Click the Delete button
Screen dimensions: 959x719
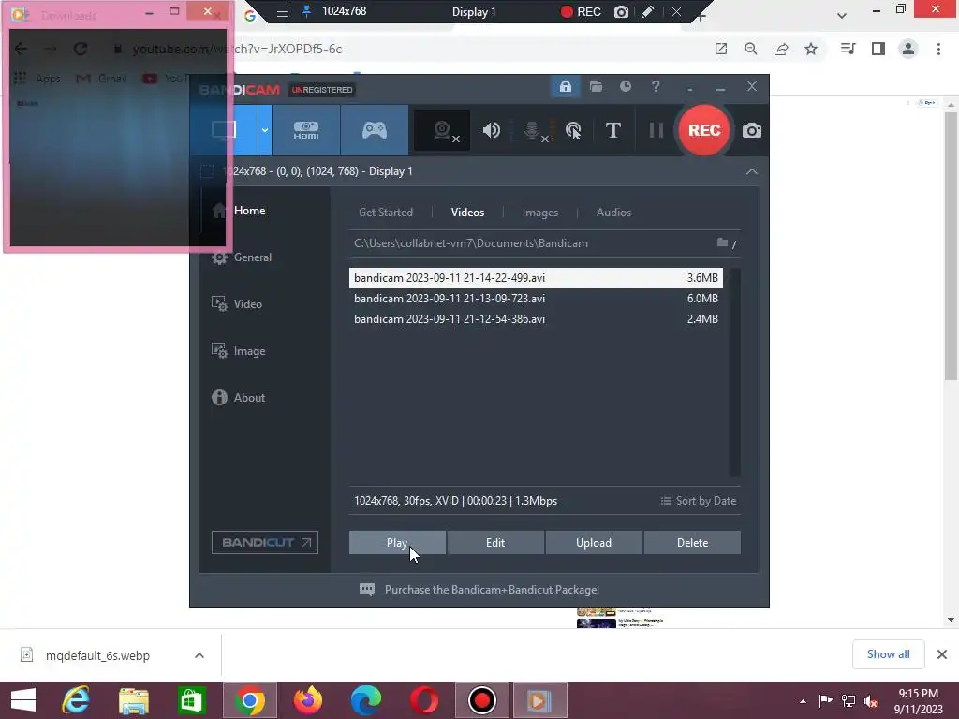click(x=692, y=542)
